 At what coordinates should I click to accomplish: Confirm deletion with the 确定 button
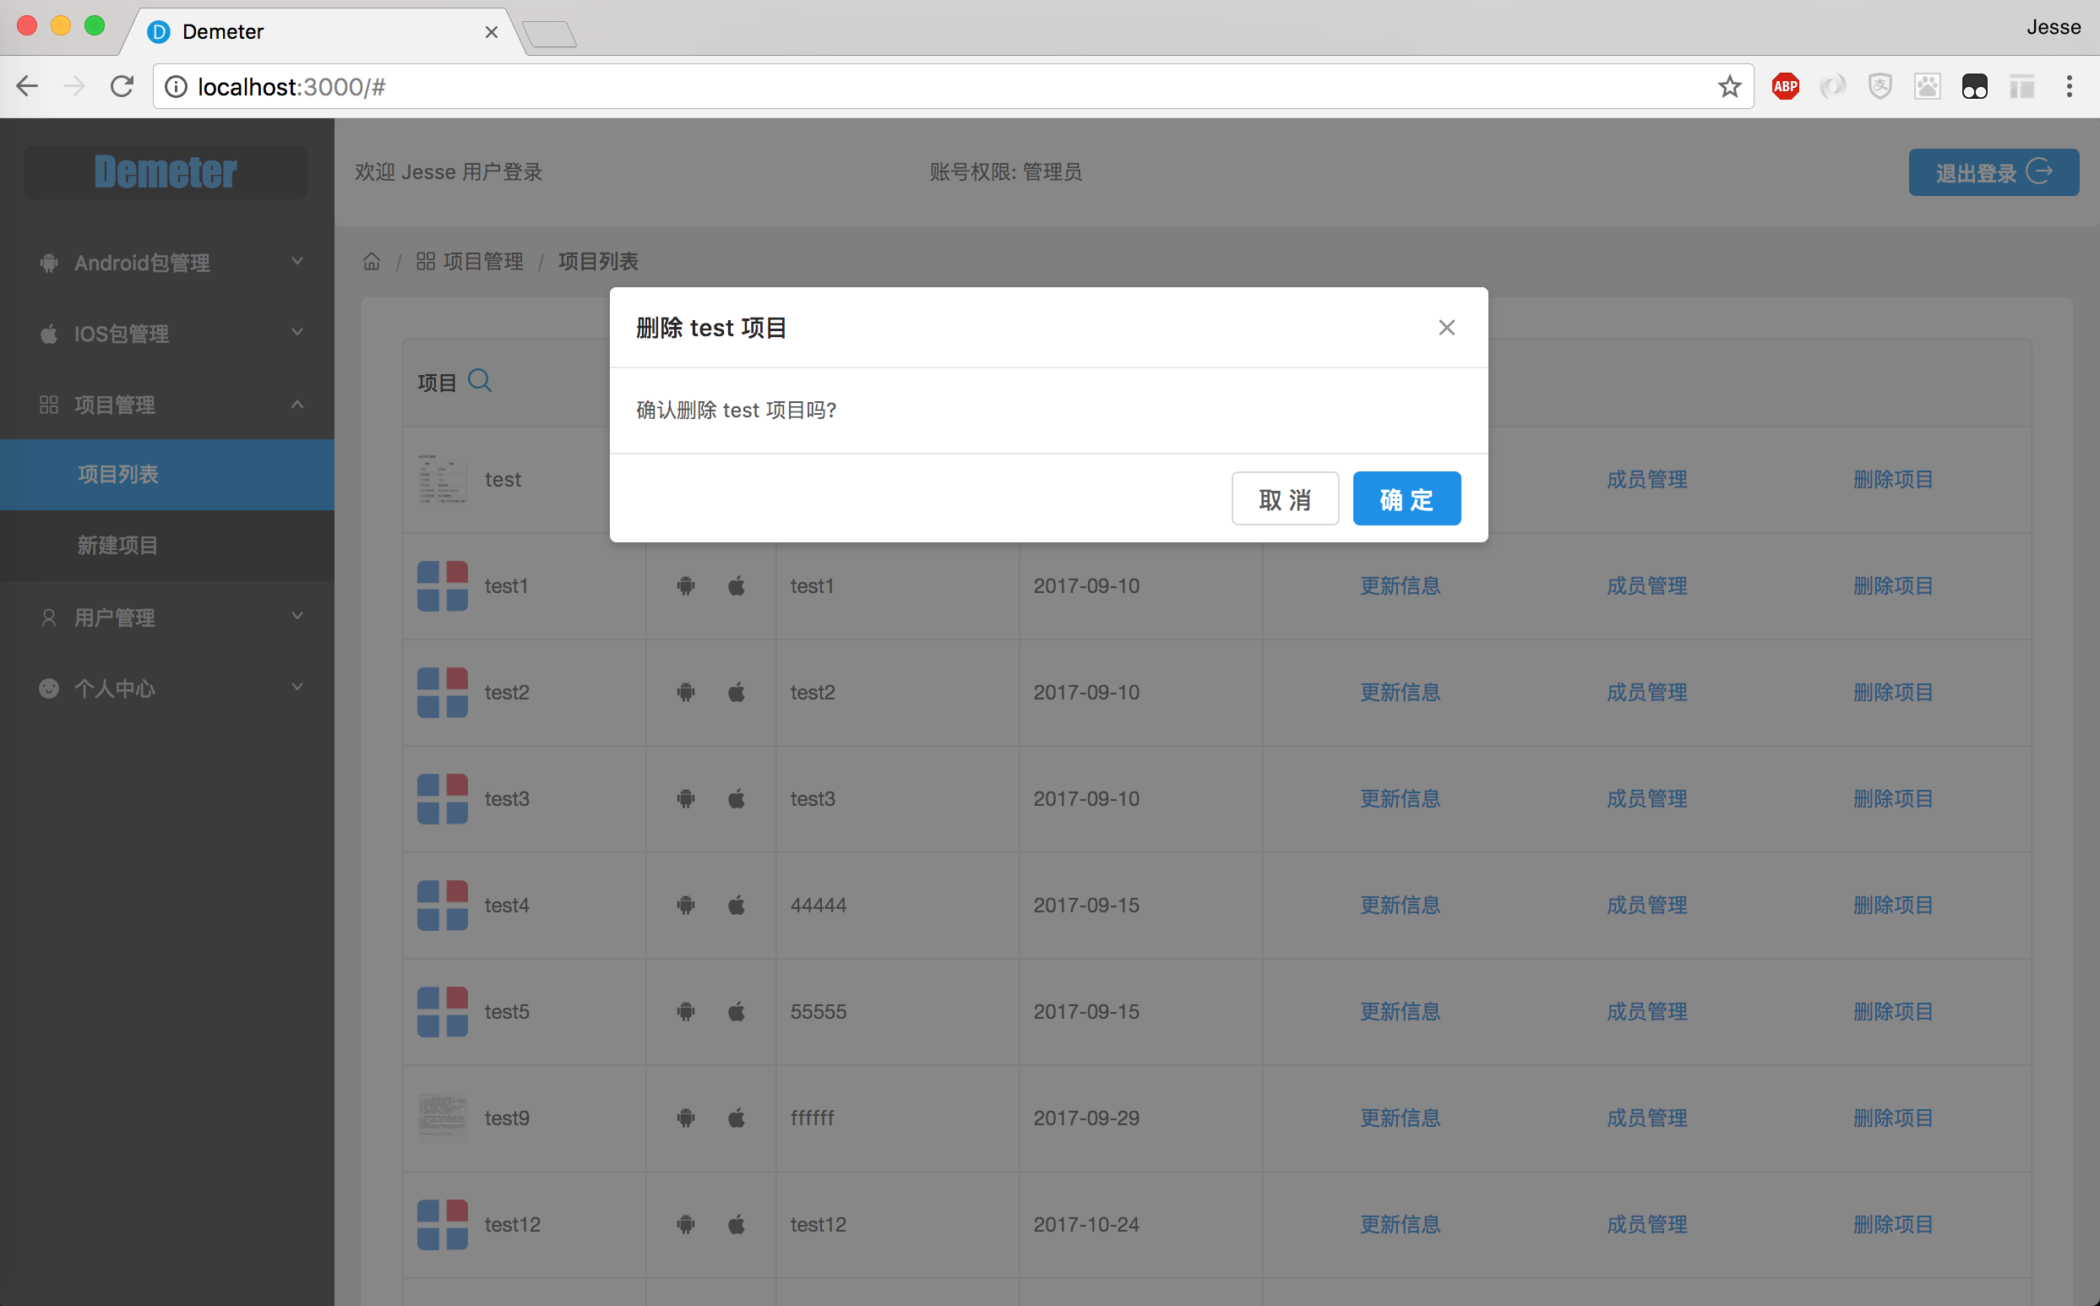[x=1406, y=498]
